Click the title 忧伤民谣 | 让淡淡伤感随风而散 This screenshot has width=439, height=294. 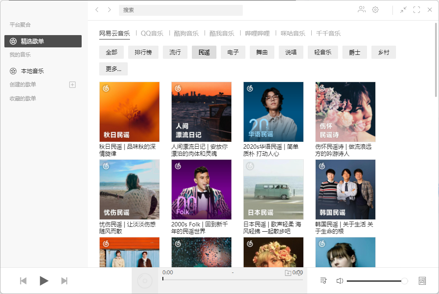(127, 228)
